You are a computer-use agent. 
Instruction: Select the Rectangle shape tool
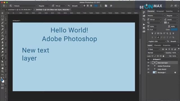point(3,65)
